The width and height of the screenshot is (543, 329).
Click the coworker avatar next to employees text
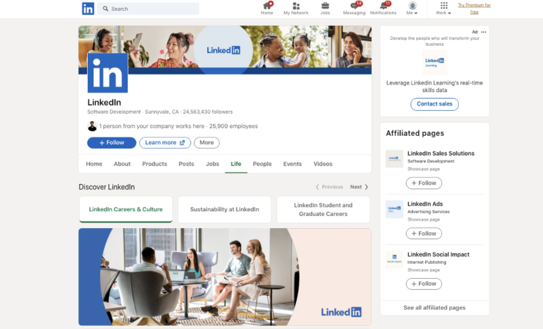pyautogui.click(x=92, y=126)
